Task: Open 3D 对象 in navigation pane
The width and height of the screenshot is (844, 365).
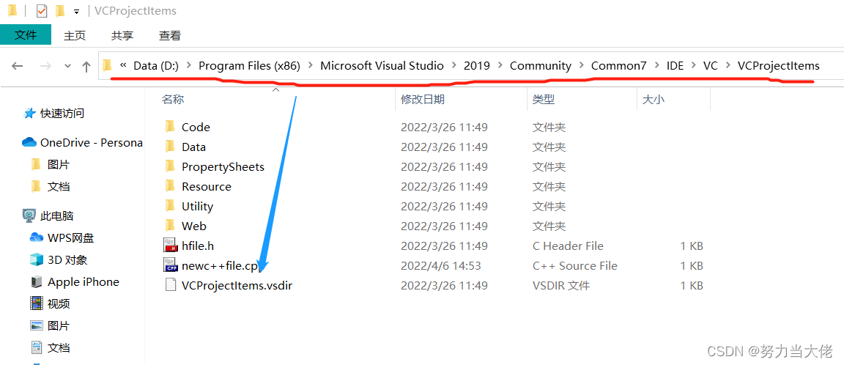Action: click(67, 260)
